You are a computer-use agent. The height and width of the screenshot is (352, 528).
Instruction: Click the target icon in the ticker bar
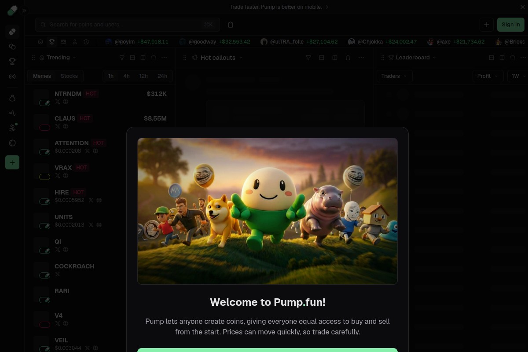pyautogui.click(x=40, y=42)
